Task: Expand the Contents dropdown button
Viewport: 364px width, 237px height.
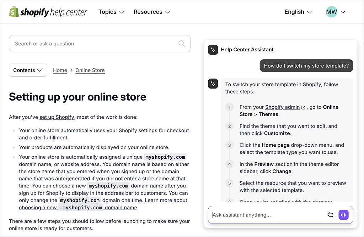Action: 28,70
